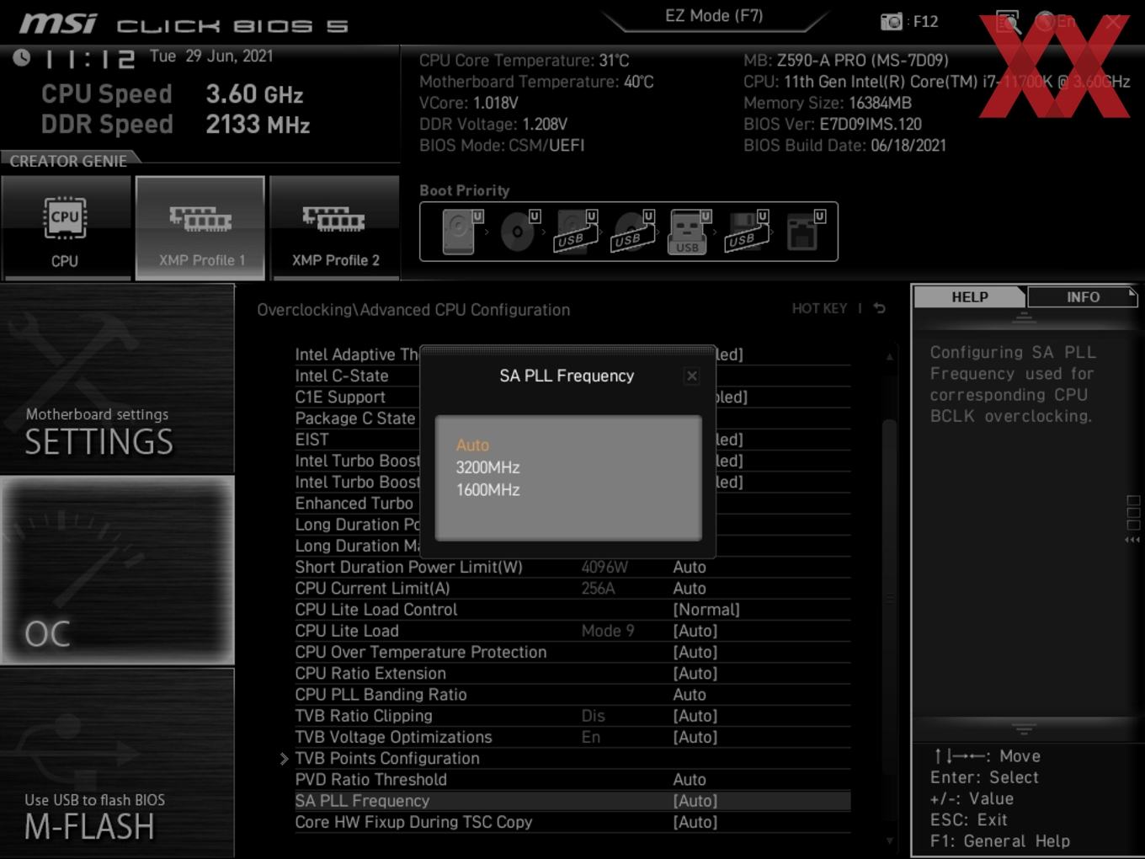This screenshot has width=1145, height=859.
Task: Click the HOT KEY button
Action: point(819,309)
